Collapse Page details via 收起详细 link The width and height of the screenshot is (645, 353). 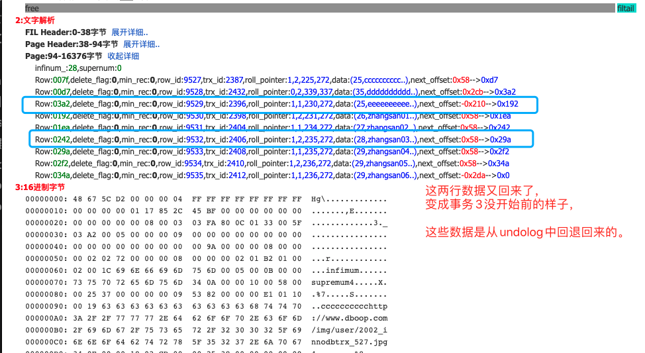pyautogui.click(x=123, y=56)
